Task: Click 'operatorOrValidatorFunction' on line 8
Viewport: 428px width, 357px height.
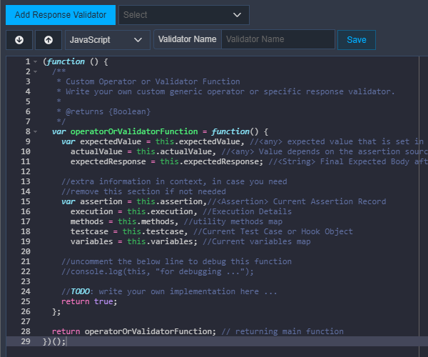Action: point(134,131)
